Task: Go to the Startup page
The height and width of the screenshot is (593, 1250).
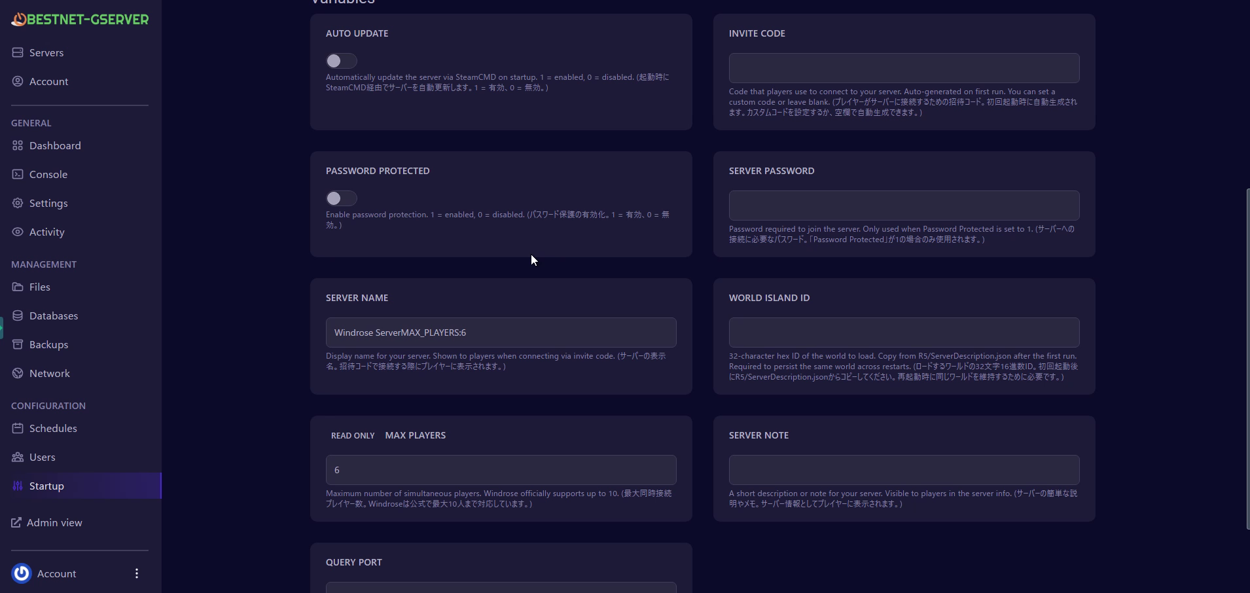Action: coord(46,486)
